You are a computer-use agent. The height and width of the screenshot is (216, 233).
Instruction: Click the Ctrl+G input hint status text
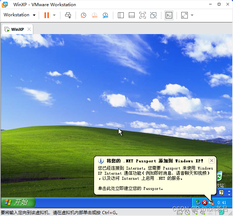[59, 213]
